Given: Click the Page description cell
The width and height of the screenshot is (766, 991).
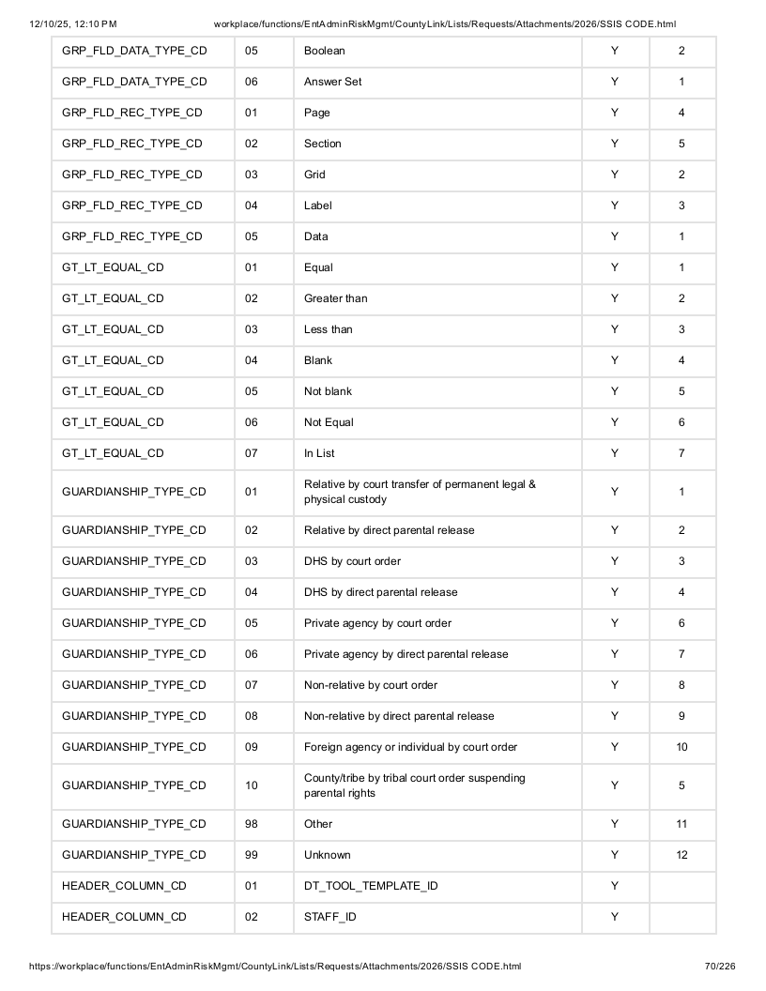Looking at the screenshot, I should pos(437,113).
